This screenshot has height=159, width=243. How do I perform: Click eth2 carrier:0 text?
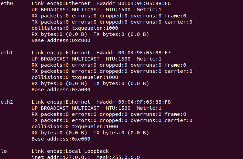click(178, 120)
